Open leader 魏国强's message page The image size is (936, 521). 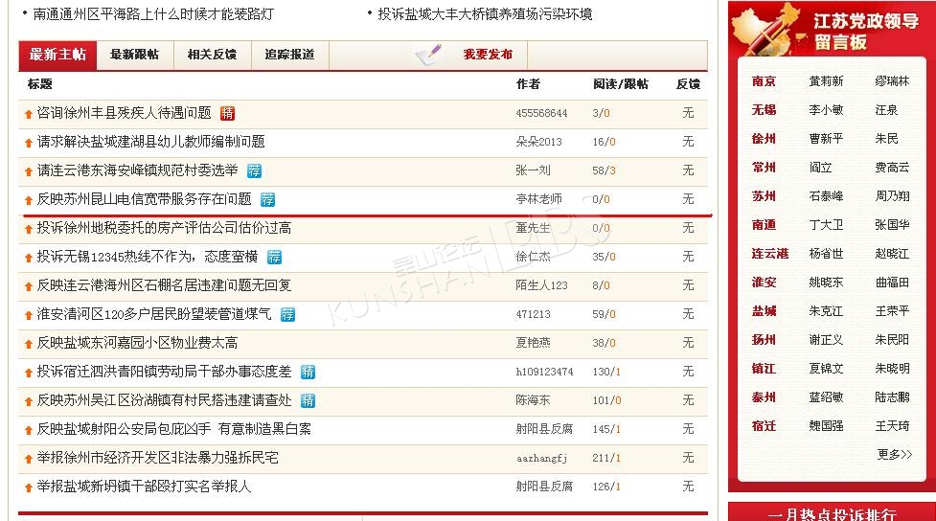[x=826, y=425]
